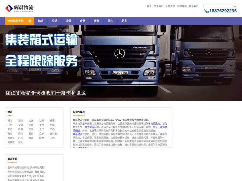Open the 关于我们 page
The height and width of the screenshot is (181, 242).
coord(159,6)
